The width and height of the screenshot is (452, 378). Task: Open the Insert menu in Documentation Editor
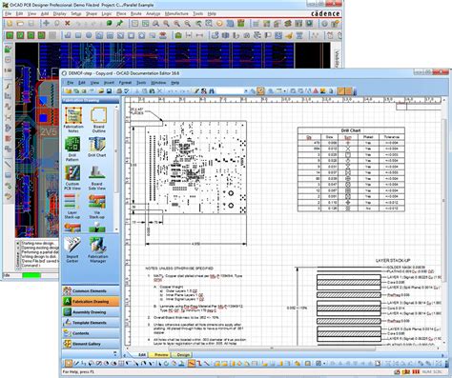click(x=109, y=83)
